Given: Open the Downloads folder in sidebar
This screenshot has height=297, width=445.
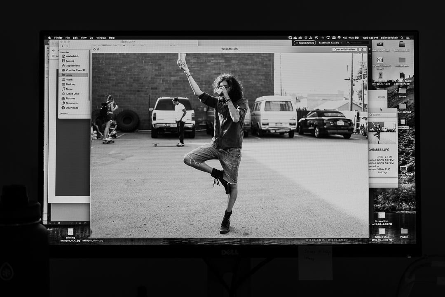Looking at the screenshot, I should 72,108.
